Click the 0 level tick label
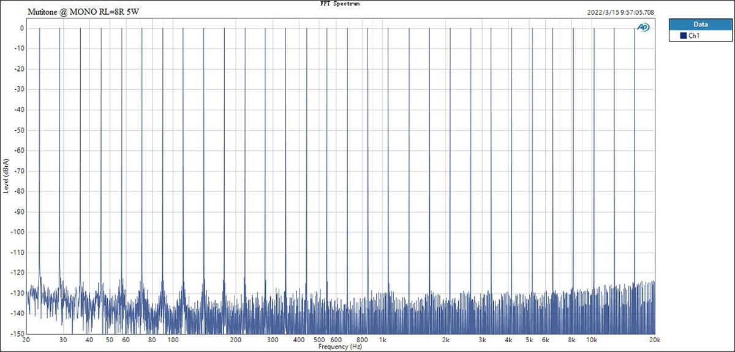 point(21,28)
